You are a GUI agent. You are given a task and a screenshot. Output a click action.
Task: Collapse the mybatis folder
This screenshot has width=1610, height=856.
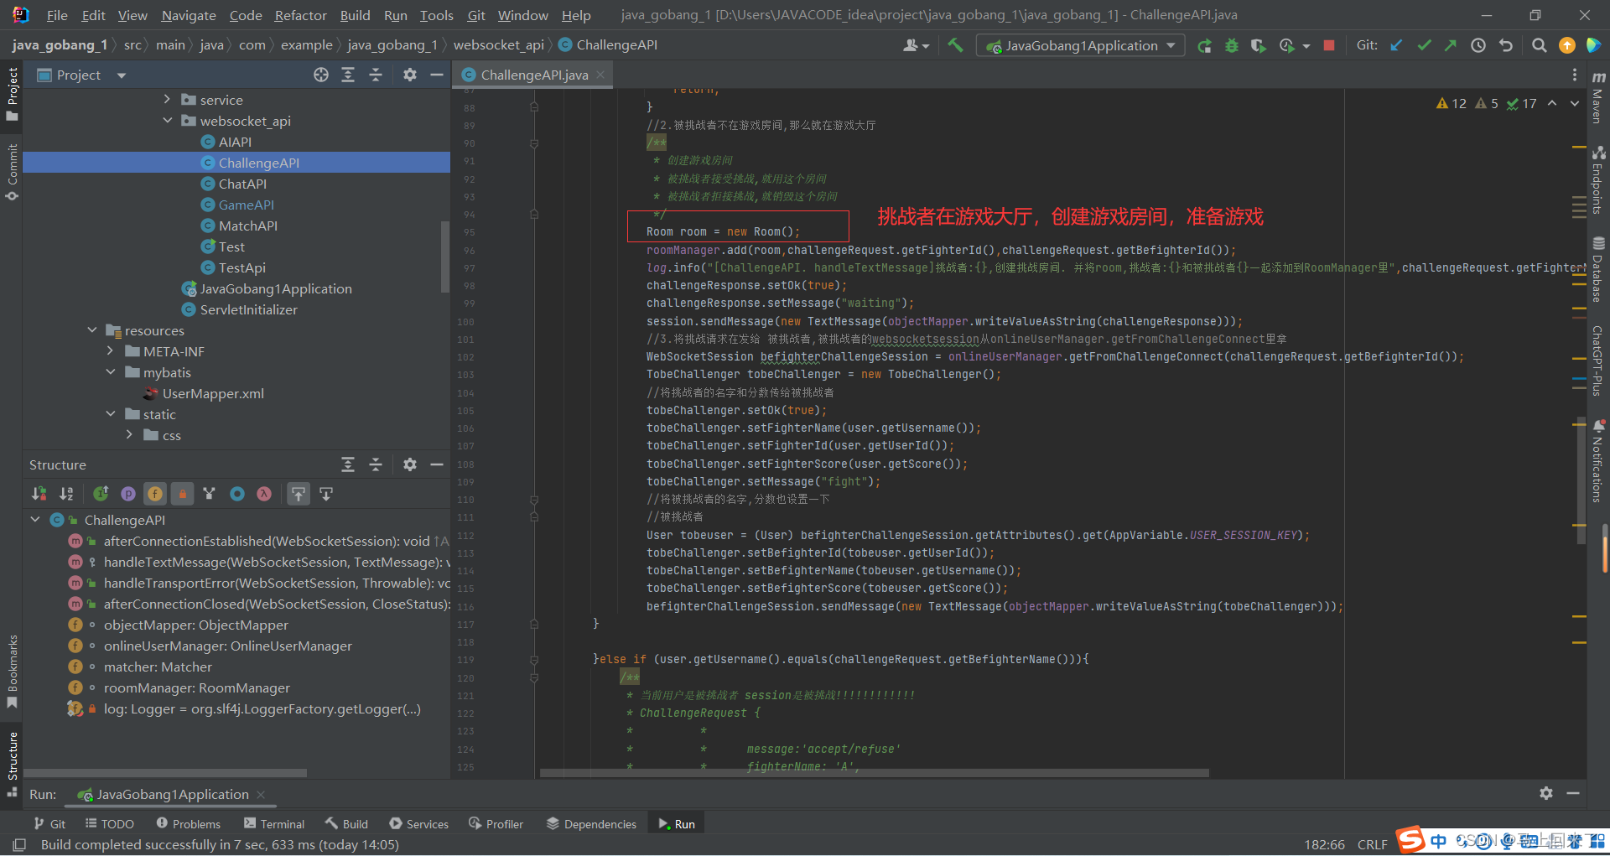110,372
